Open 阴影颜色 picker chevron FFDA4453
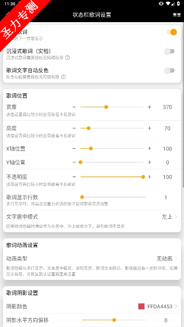 point(176,306)
